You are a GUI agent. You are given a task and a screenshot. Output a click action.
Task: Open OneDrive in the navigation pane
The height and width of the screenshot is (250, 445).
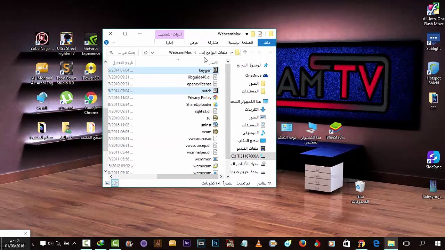tap(257, 75)
